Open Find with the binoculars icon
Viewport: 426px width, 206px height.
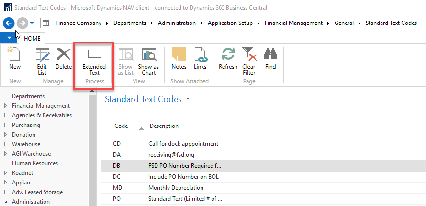point(270,54)
